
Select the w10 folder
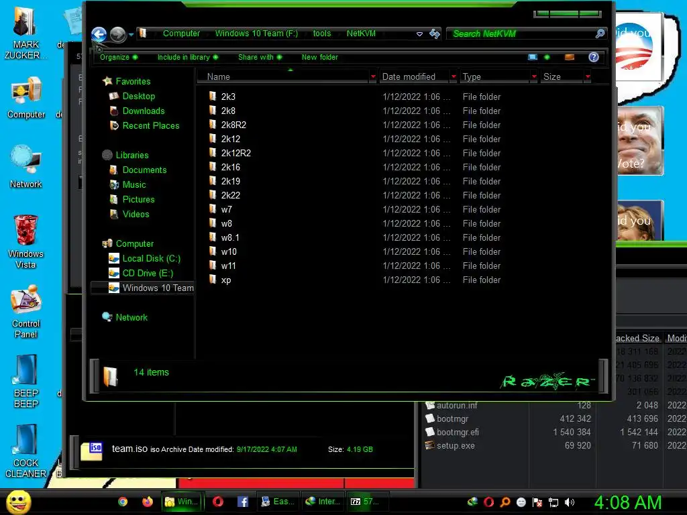[229, 252]
